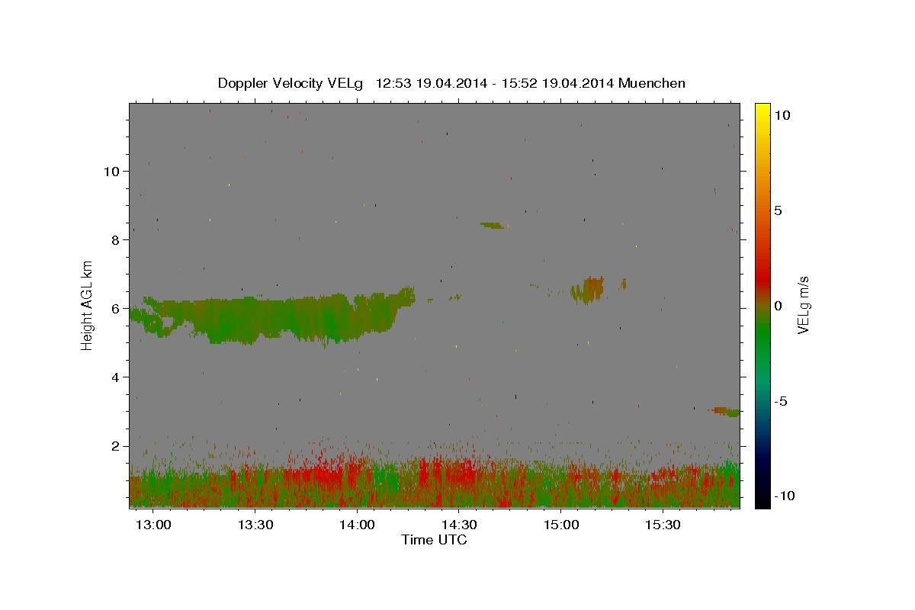Click the height axis label 10
Image resolution: width=915 pixels, height=610 pixels.
[112, 171]
